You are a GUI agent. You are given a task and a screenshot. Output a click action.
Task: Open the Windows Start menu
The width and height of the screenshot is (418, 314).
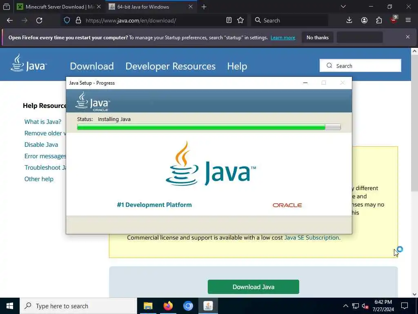click(10, 306)
